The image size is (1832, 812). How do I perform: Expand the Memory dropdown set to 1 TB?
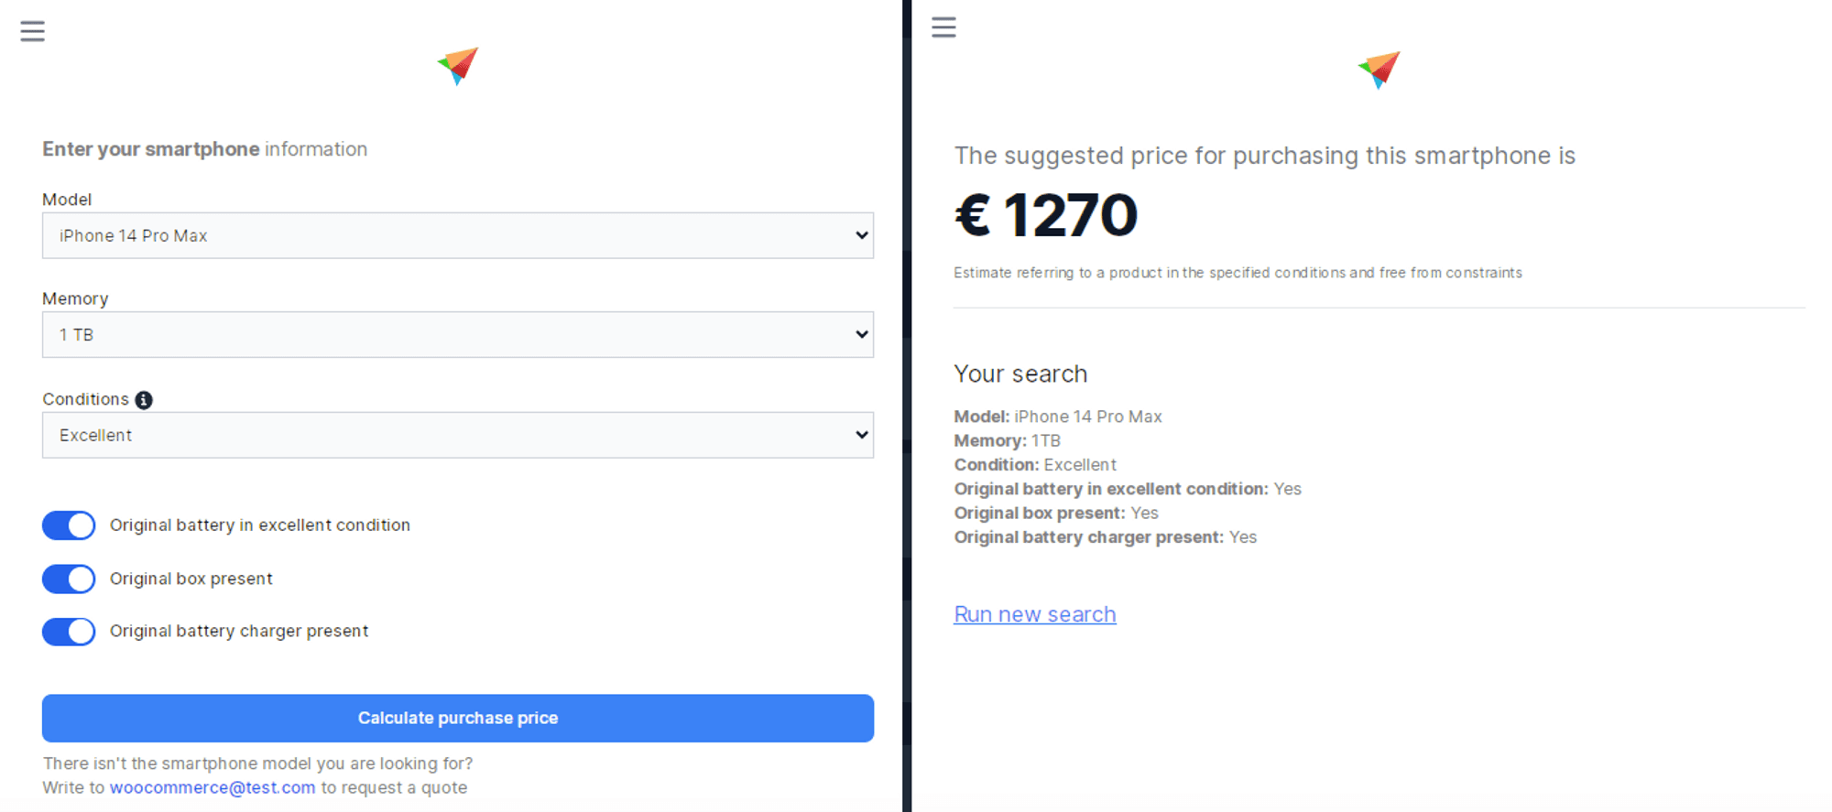click(x=457, y=335)
